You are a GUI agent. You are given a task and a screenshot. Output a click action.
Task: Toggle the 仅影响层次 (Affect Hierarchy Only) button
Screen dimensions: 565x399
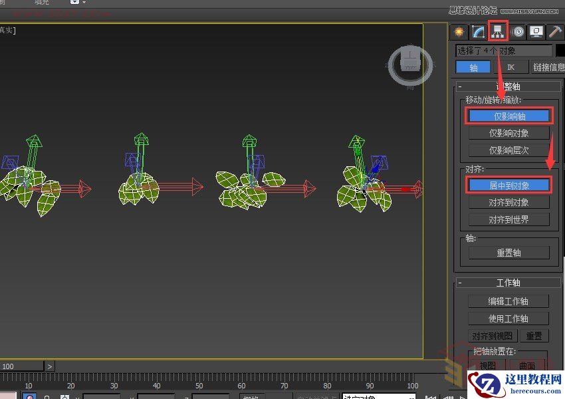tap(509, 150)
